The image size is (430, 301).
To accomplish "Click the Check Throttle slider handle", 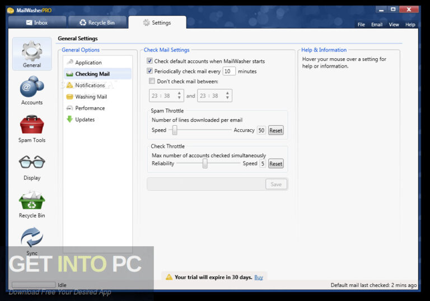I will point(205,163).
